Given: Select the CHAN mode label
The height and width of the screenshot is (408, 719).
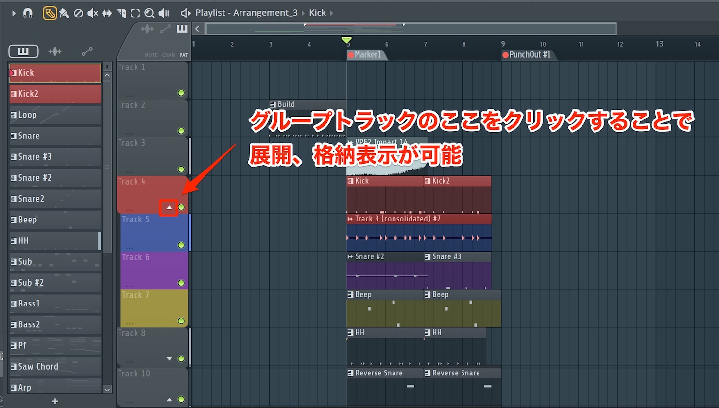Looking at the screenshot, I should (169, 55).
